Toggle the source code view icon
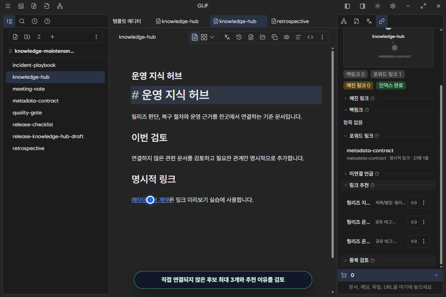Viewport: 446px width, 297px height. pos(310,37)
